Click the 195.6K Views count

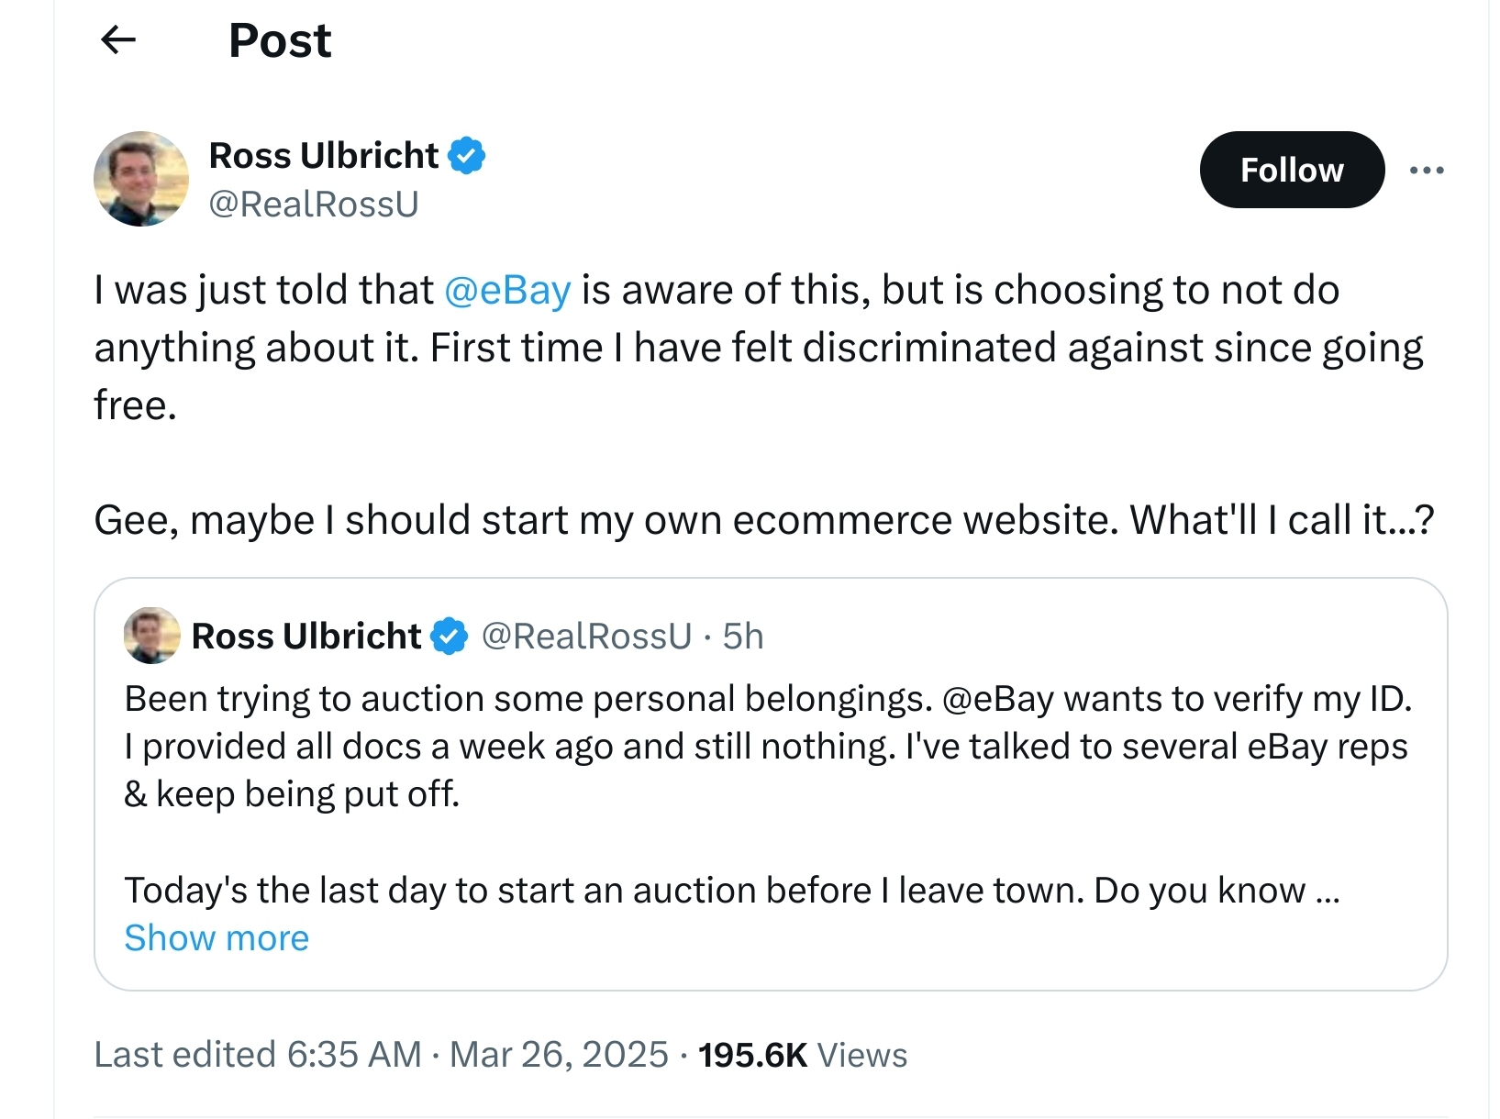point(802,1055)
